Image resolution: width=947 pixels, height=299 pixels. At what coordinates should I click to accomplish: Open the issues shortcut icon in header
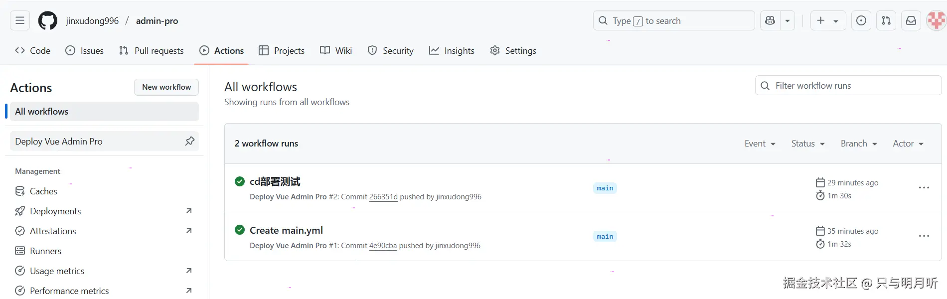pos(861,20)
